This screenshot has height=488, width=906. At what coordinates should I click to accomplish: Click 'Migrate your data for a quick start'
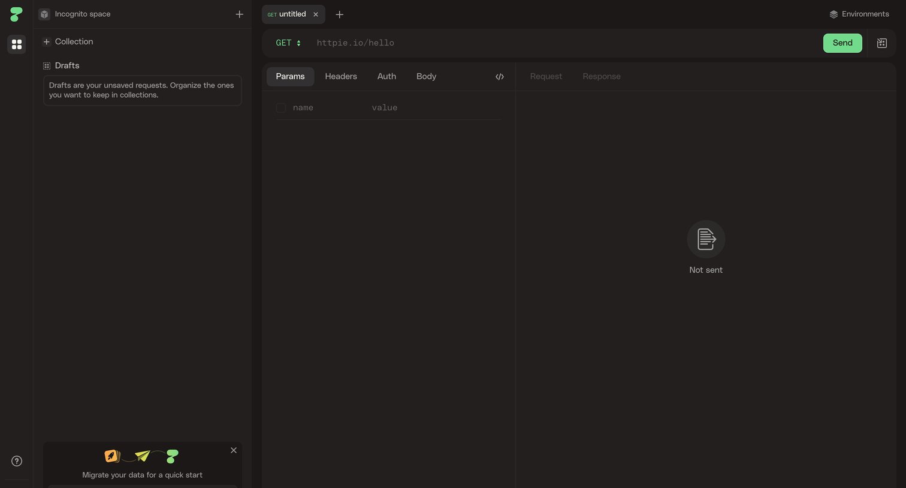pos(142,475)
